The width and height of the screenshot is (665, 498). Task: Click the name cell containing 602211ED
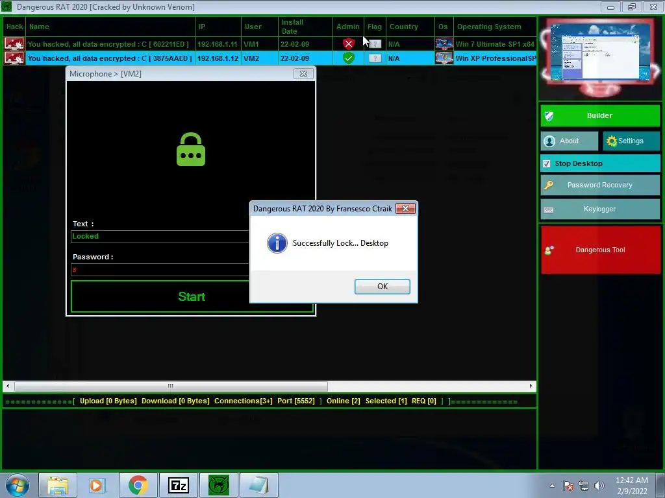(x=110, y=44)
